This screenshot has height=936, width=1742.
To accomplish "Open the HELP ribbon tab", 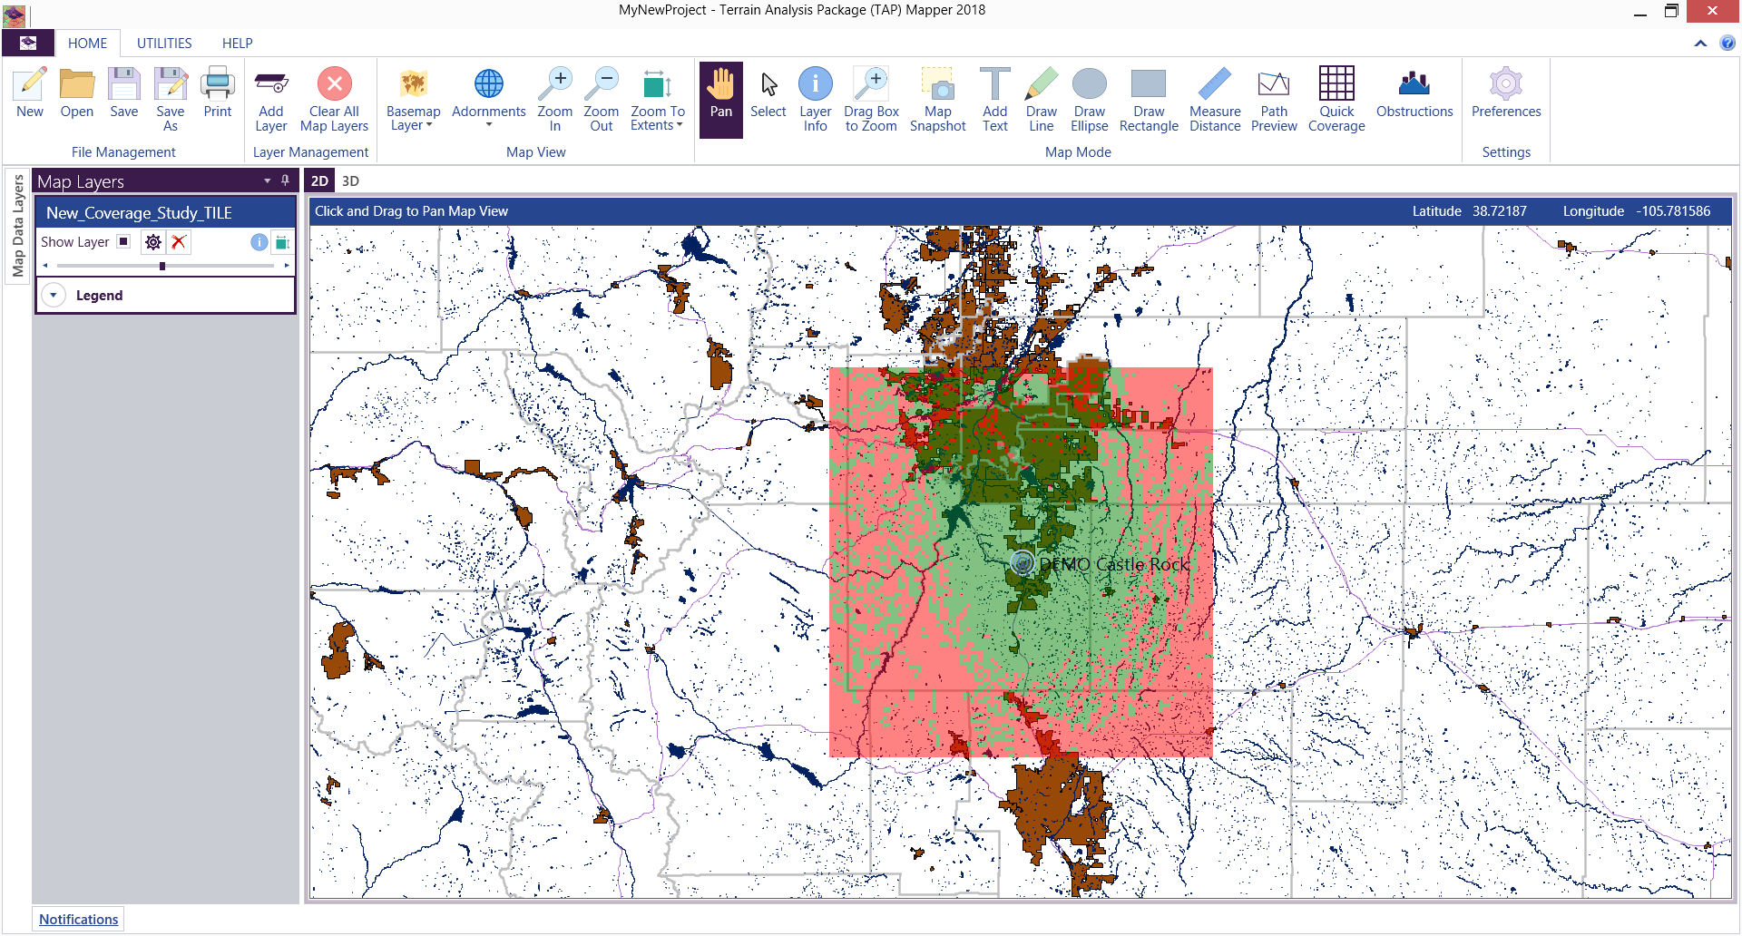I will [237, 43].
